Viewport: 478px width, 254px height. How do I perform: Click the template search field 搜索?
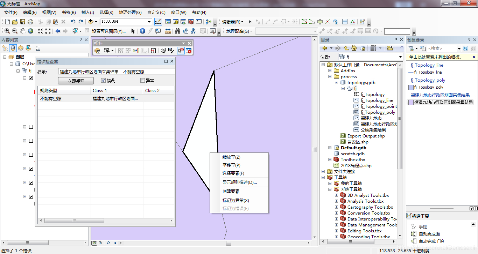442,48
